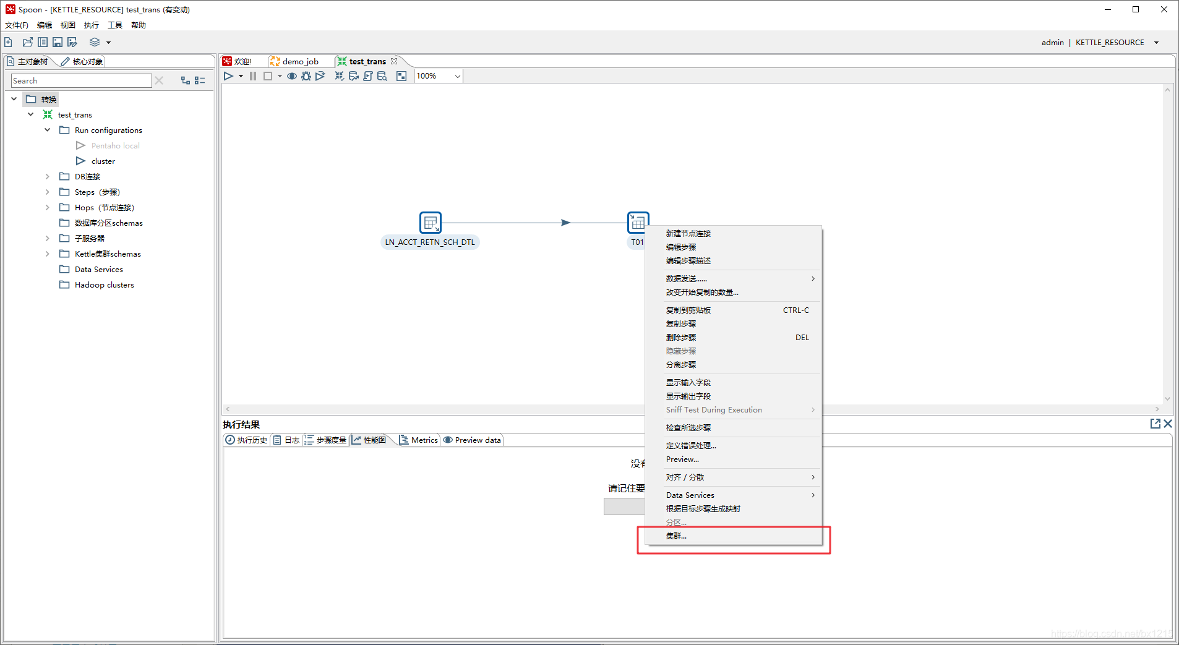Choose 编辑步骤 from context menu

pyautogui.click(x=733, y=247)
